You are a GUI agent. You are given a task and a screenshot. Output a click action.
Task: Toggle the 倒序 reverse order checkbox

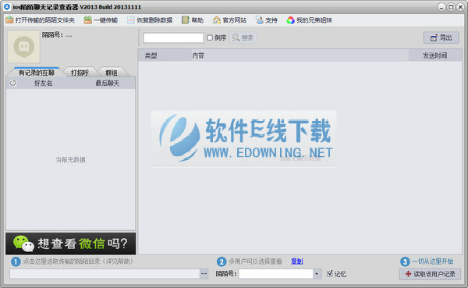(210, 37)
